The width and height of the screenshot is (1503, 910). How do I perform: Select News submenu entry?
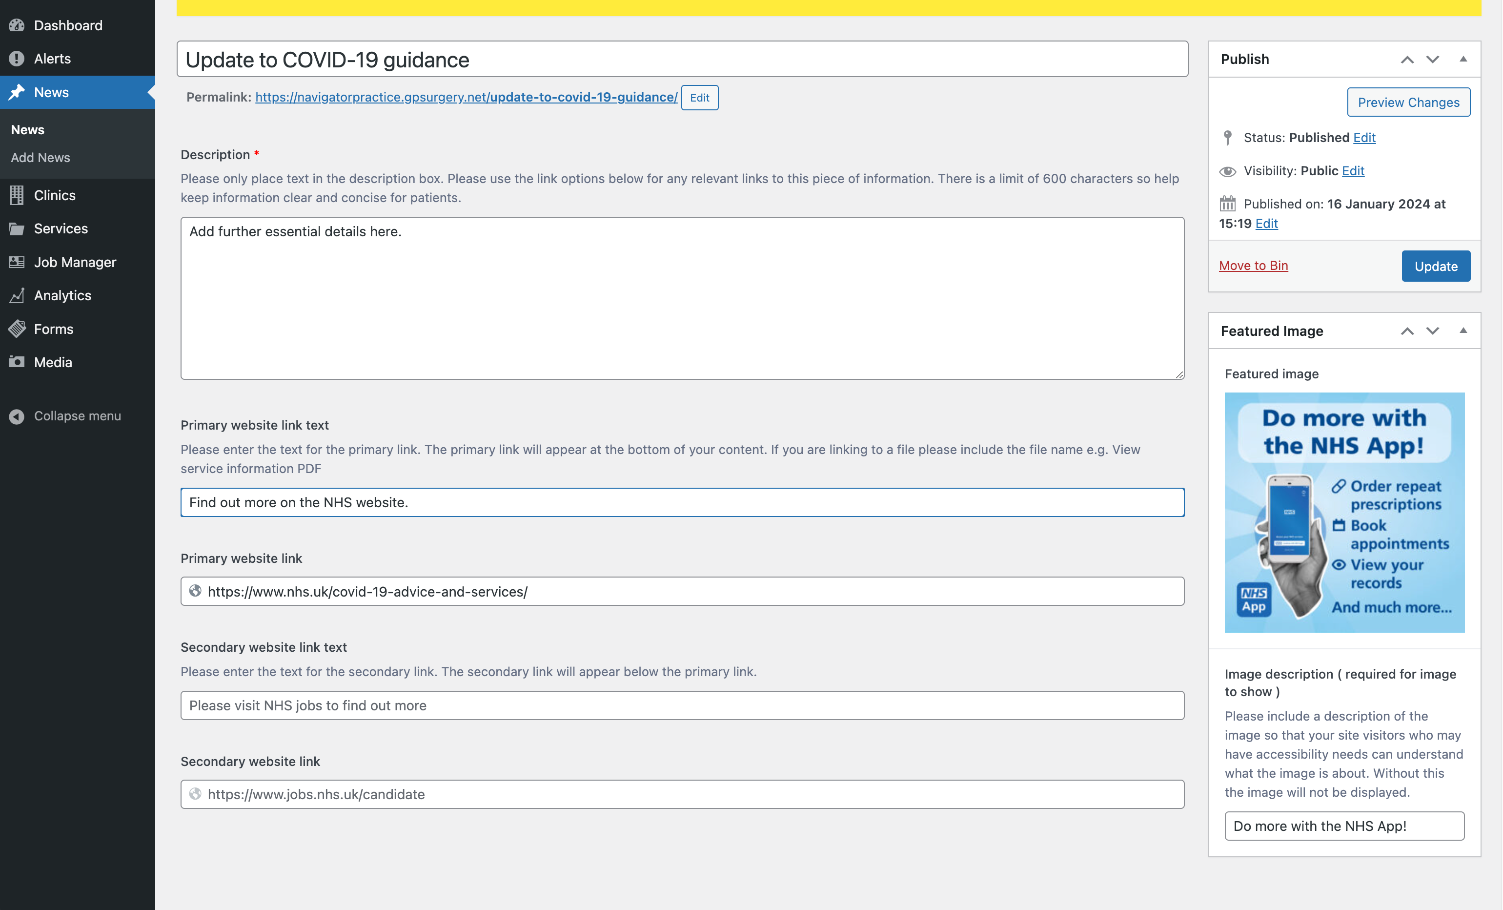click(27, 130)
